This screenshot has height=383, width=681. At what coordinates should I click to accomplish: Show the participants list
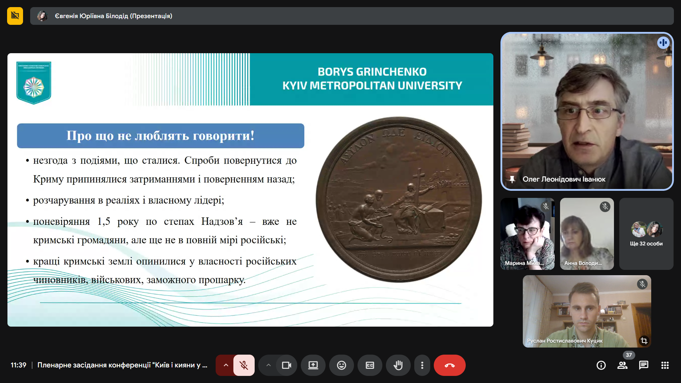pos(622,365)
